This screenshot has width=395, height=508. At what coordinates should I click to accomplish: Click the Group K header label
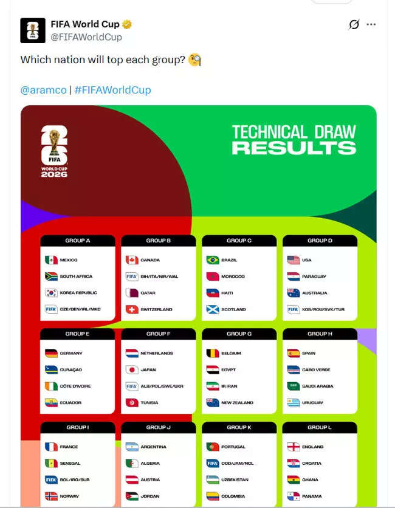(x=239, y=427)
